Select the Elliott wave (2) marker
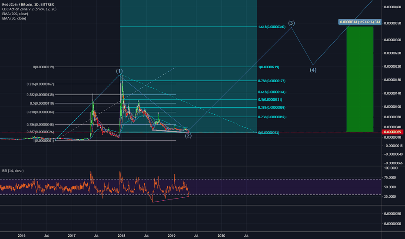 click(x=188, y=136)
